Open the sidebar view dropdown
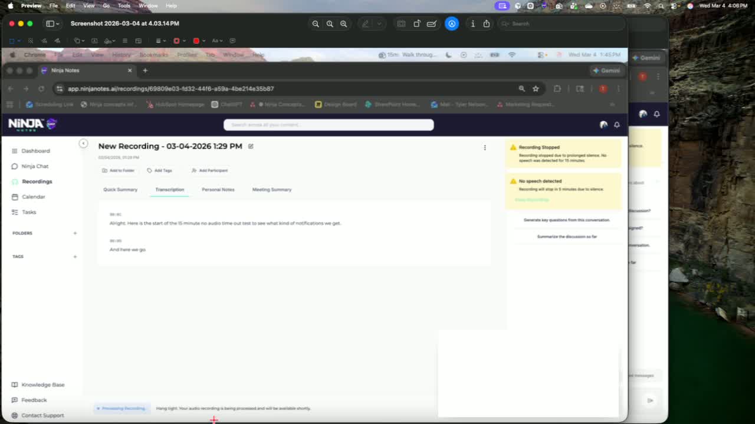The width and height of the screenshot is (755, 424). [x=52, y=24]
